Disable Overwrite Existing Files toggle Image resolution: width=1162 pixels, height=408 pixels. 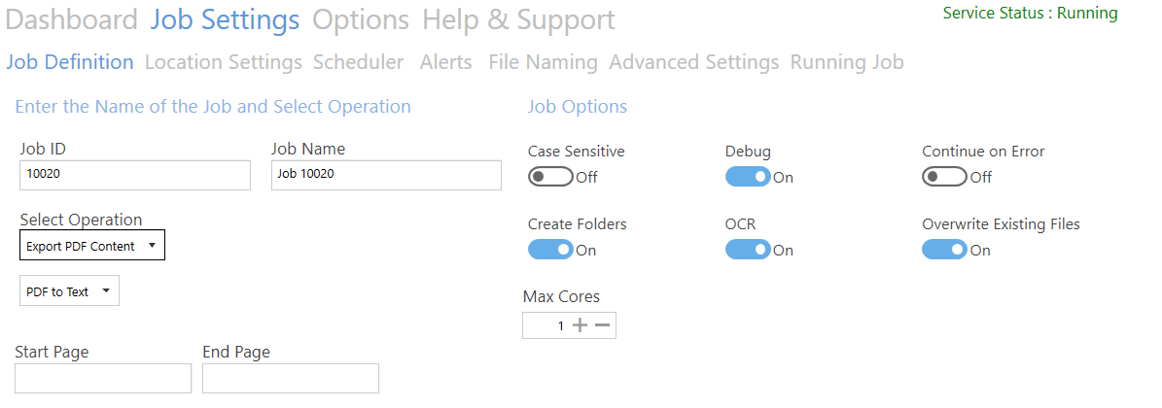pyautogui.click(x=944, y=250)
